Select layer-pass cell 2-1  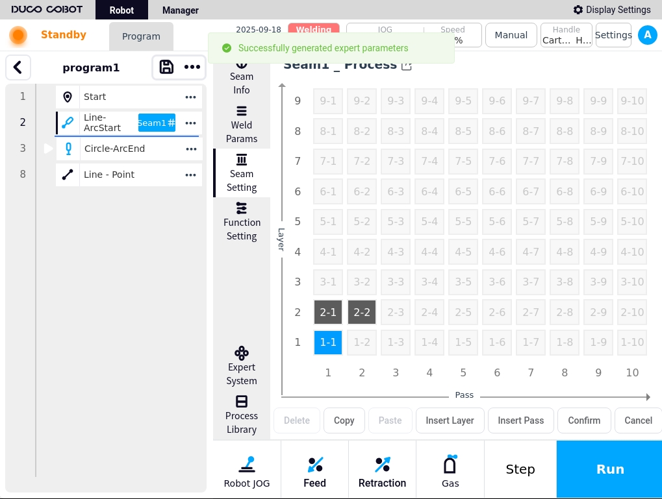pos(328,312)
